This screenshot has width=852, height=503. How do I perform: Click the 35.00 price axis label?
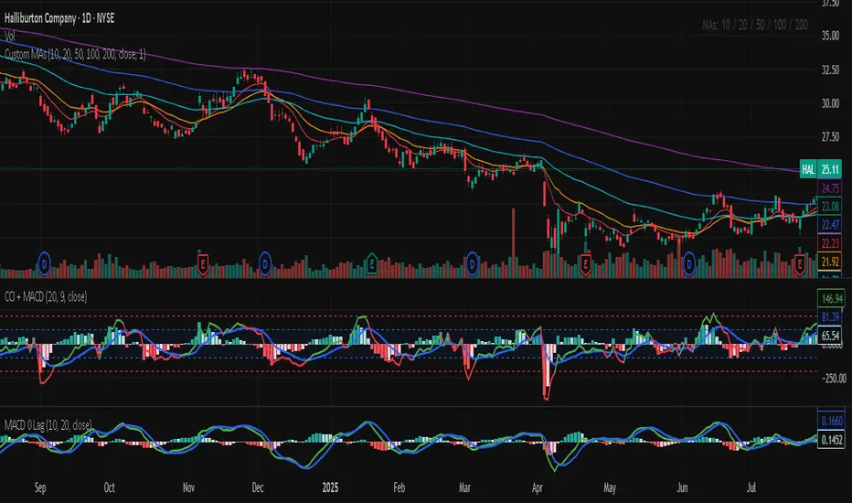(830, 36)
